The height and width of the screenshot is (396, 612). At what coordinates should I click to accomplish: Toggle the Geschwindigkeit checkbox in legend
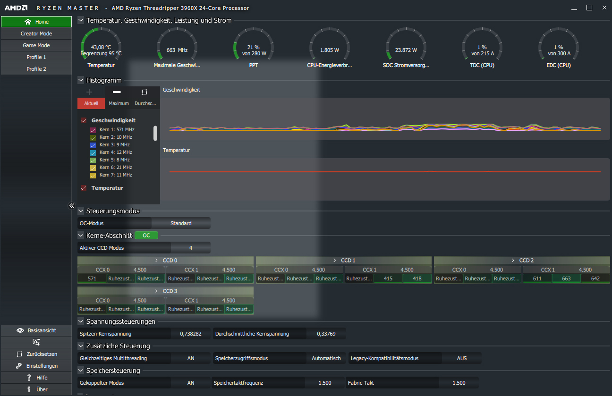click(84, 120)
